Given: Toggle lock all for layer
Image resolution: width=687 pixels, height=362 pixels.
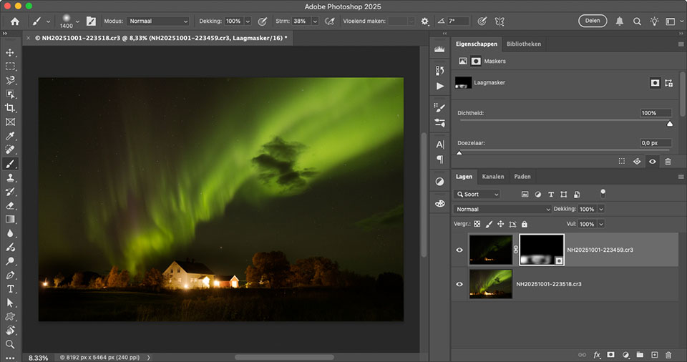Looking at the screenshot, I should 525,224.
